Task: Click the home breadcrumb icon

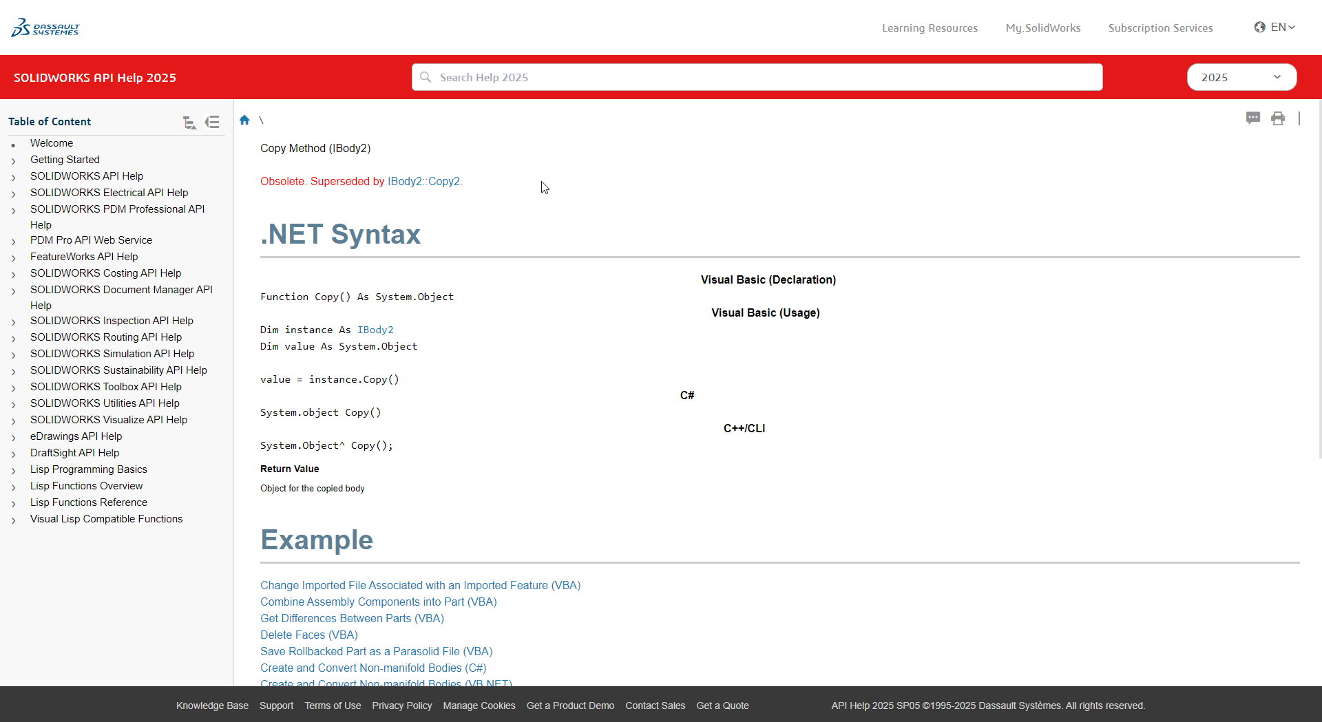Action: pos(244,120)
